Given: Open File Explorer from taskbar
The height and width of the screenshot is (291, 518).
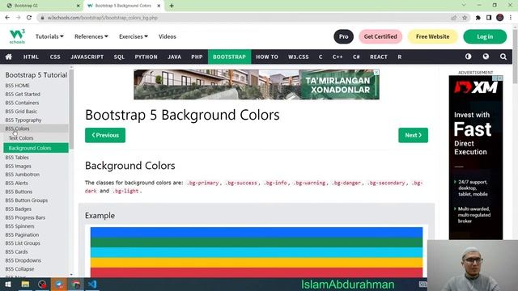Looking at the screenshot, I should pyautogui.click(x=25, y=285).
